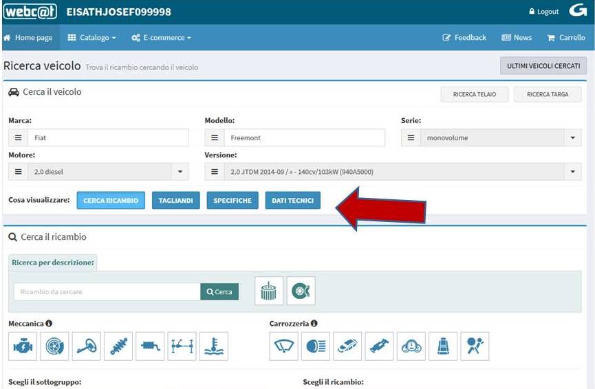Open the Catalogo dropdown menu

click(92, 38)
